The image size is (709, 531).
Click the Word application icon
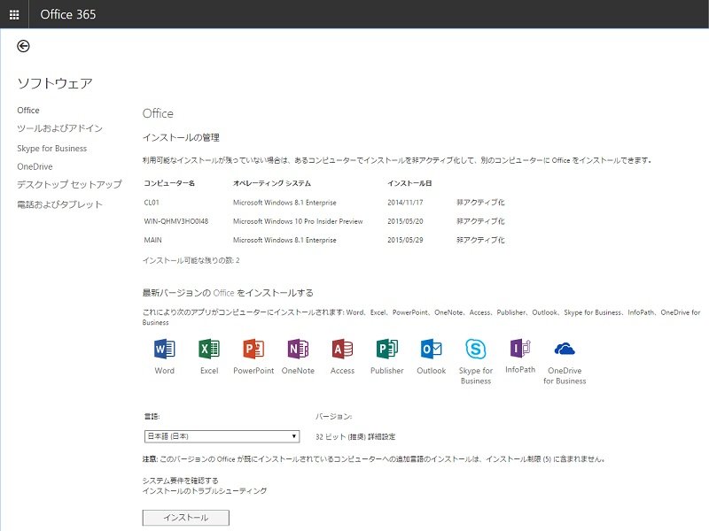click(165, 349)
